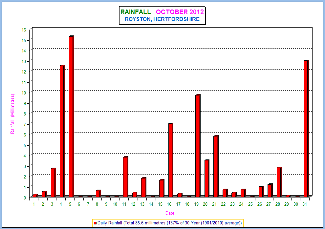Select the bar for date 24
The height and width of the screenshot is (229, 325).
243,193
